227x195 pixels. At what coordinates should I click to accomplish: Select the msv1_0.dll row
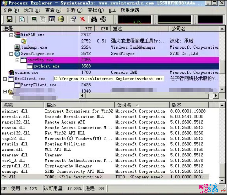105,160
